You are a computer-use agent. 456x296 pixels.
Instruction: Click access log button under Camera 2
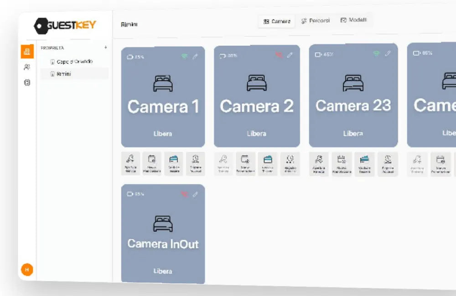pos(290,163)
